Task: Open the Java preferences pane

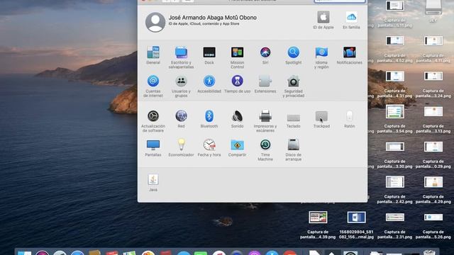Action: pyautogui.click(x=153, y=180)
